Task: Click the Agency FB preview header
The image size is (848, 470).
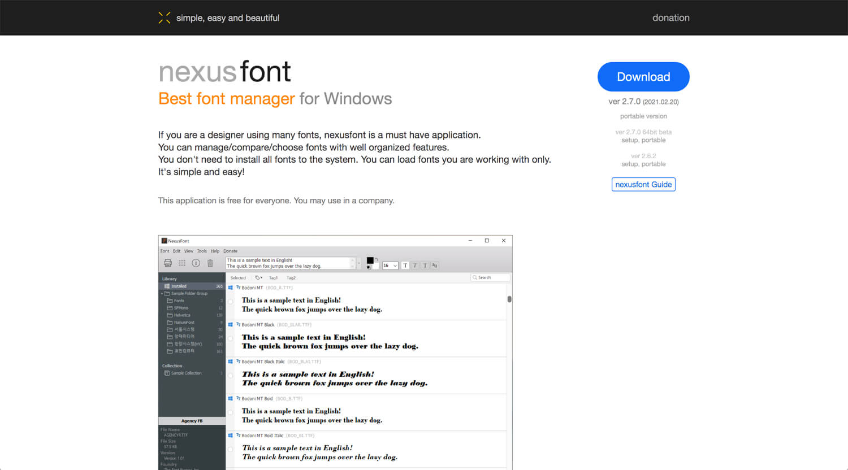Action: pos(192,421)
